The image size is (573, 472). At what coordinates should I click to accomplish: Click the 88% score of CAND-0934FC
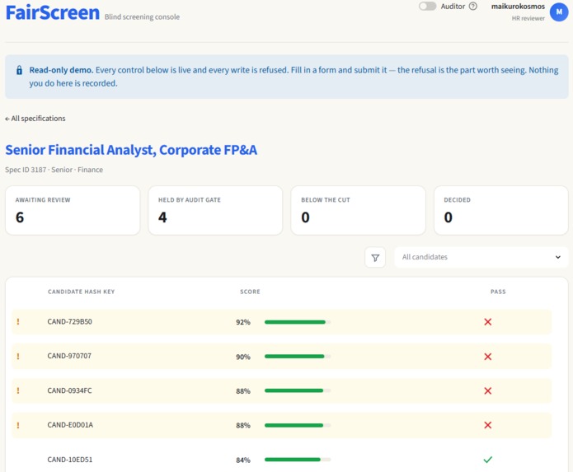coord(243,391)
